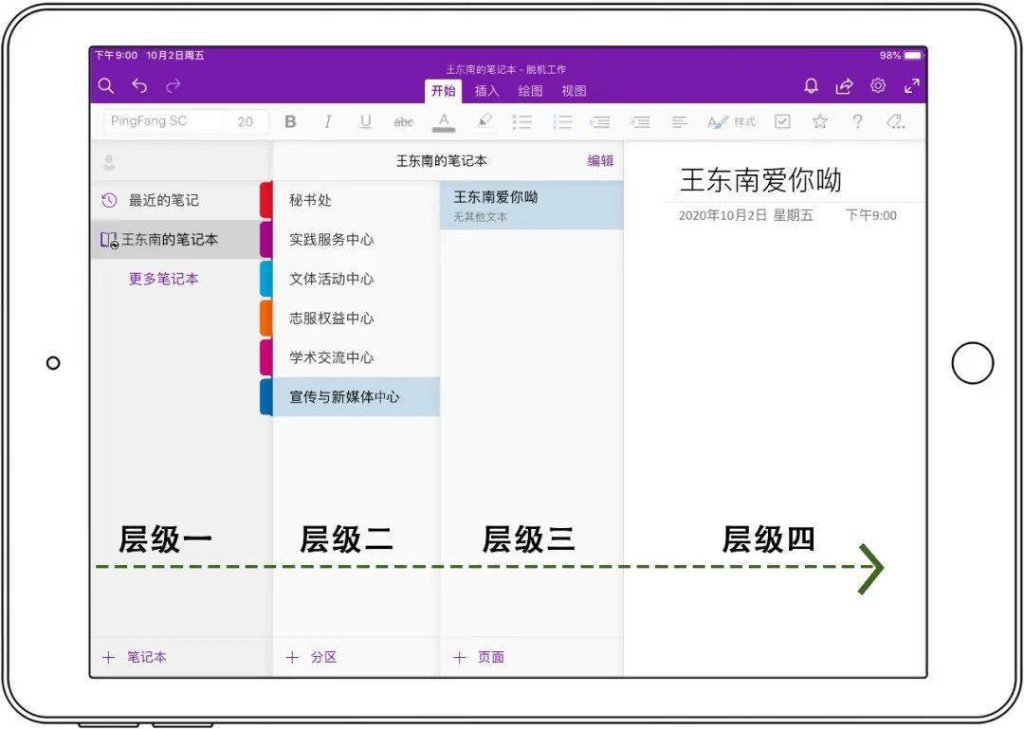
Task: Change the font size 20
Action: (x=245, y=121)
